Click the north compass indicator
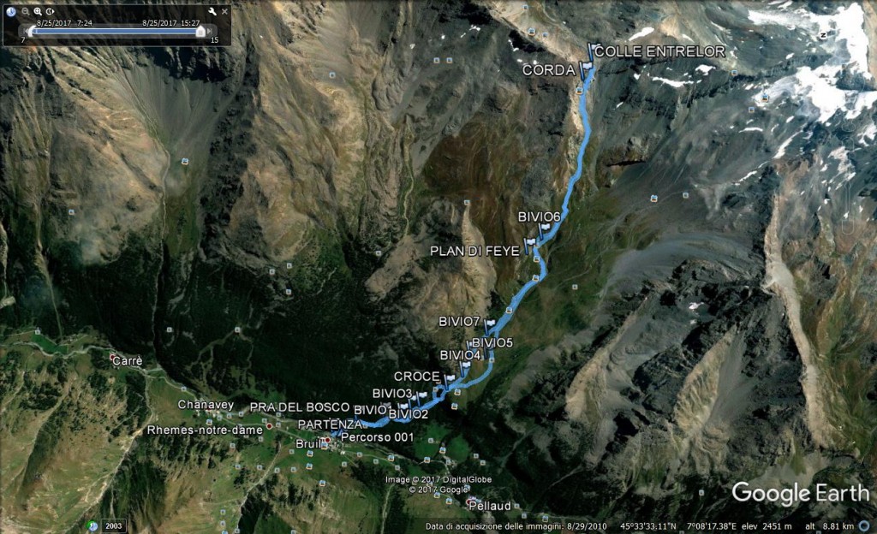Viewport: 877px width, 534px height. tap(823, 35)
